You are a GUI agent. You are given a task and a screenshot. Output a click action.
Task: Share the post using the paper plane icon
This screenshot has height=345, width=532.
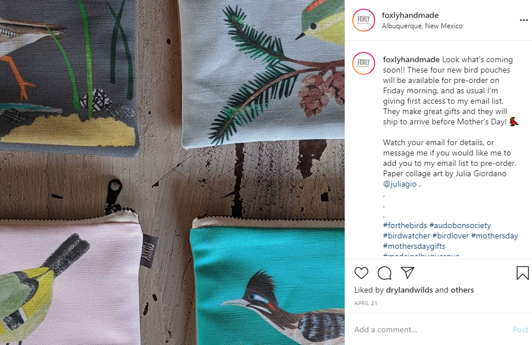point(408,274)
